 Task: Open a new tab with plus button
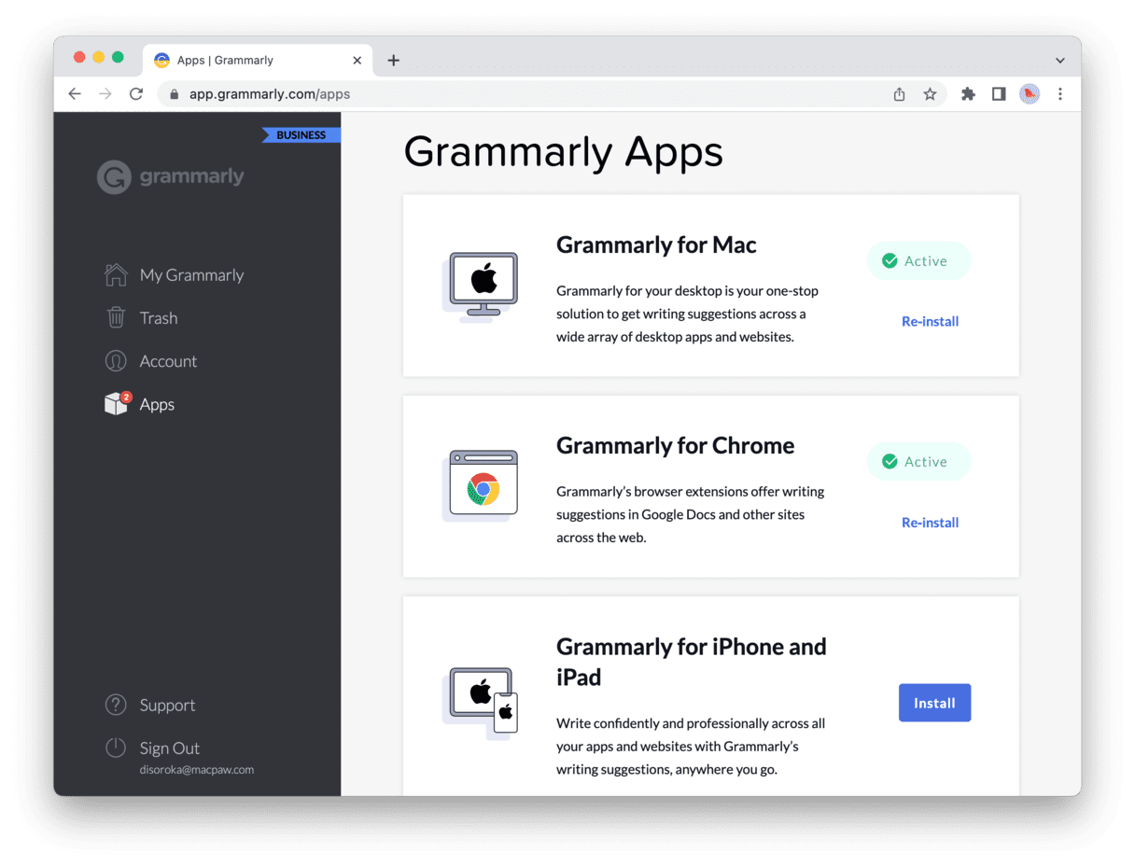coord(394,61)
